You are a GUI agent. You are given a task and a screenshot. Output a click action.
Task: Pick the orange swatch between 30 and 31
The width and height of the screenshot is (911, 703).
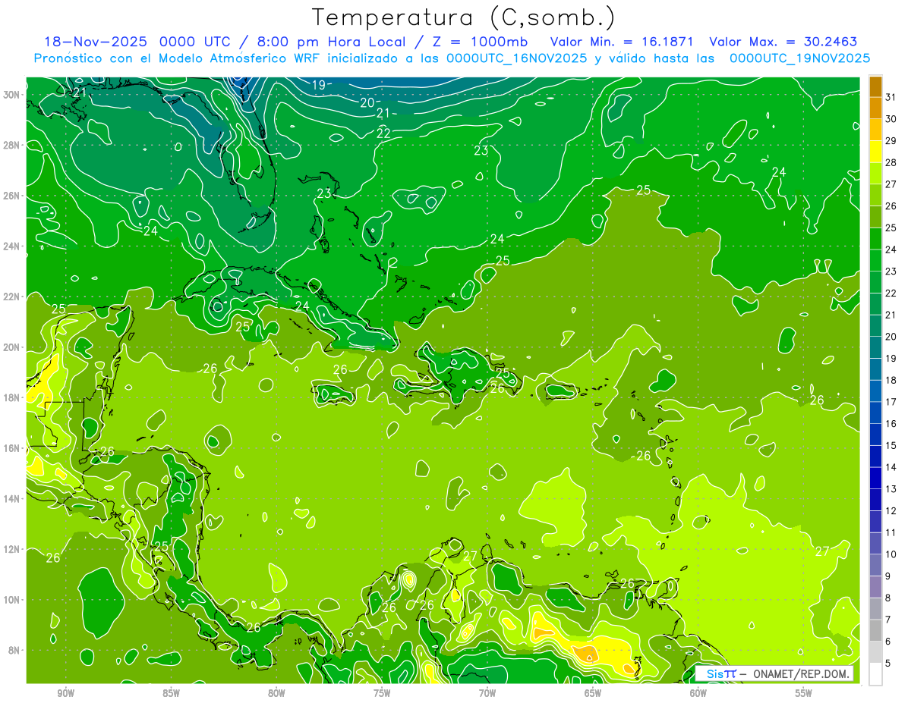pyautogui.click(x=875, y=108)
